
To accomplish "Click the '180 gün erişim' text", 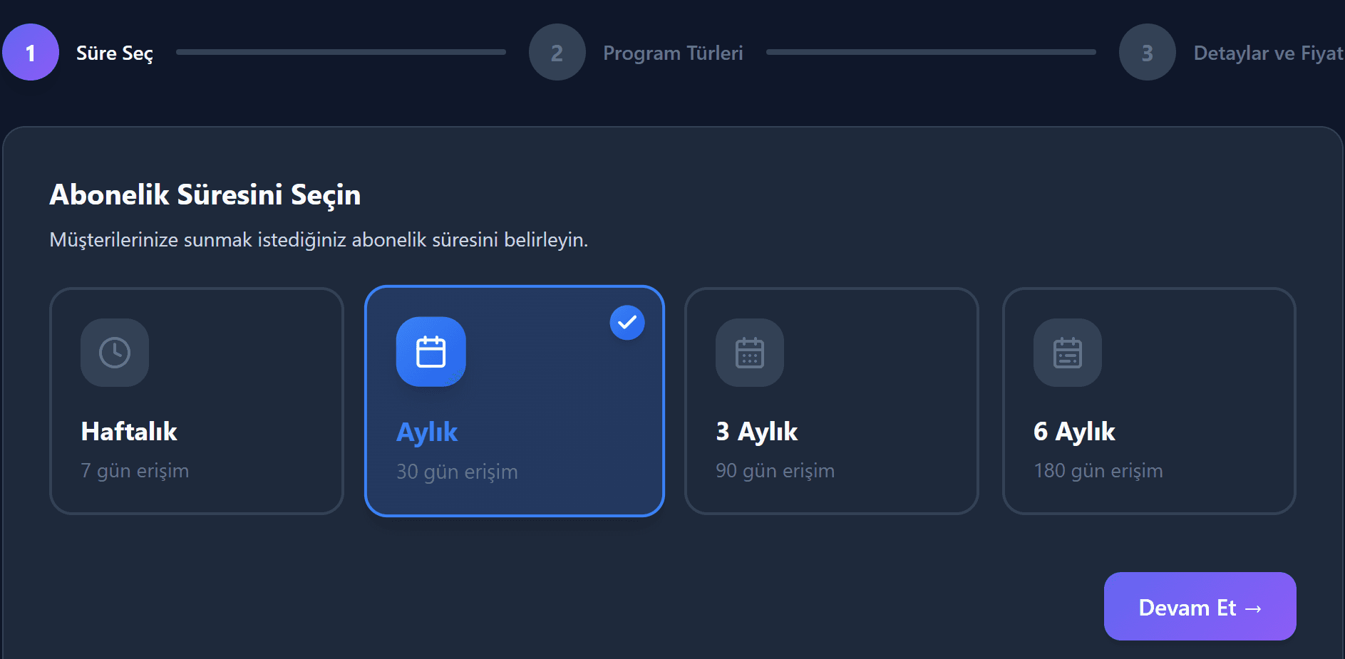I will [x=1098, y=471].
